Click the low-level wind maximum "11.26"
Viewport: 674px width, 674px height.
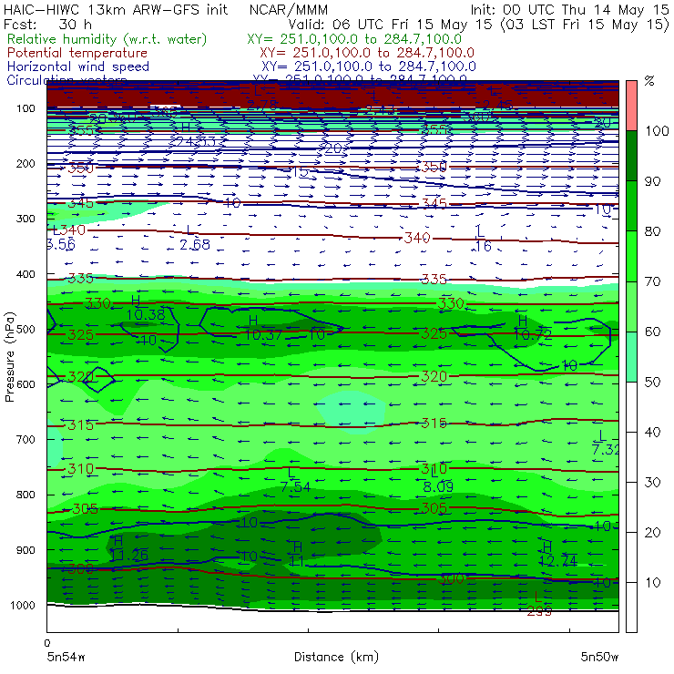point(129,556)
